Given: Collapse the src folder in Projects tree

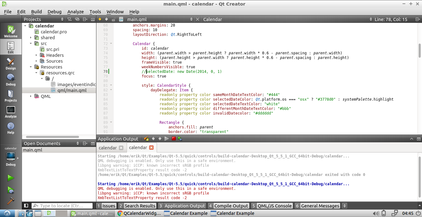Looking at the screenshot, I should (x=30, y=44).
